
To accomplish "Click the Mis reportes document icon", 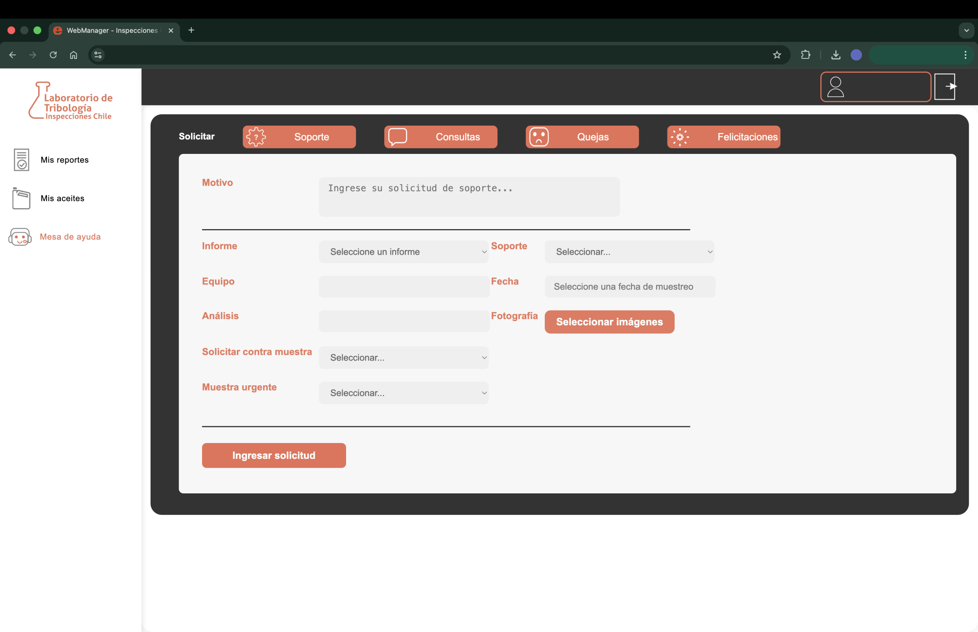I will 21,160.
